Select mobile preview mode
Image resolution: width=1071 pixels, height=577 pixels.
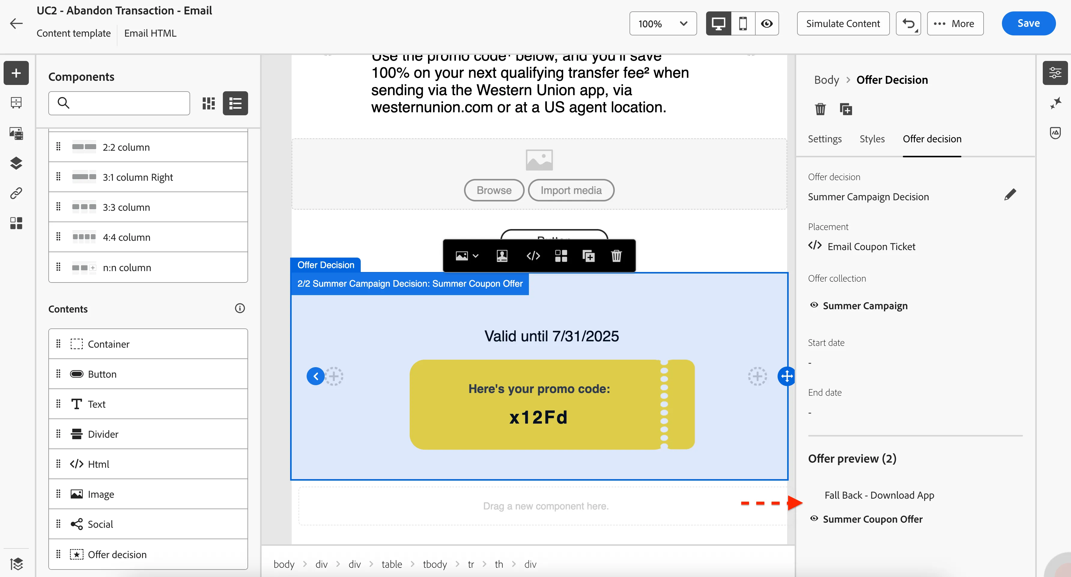(743, 24)
